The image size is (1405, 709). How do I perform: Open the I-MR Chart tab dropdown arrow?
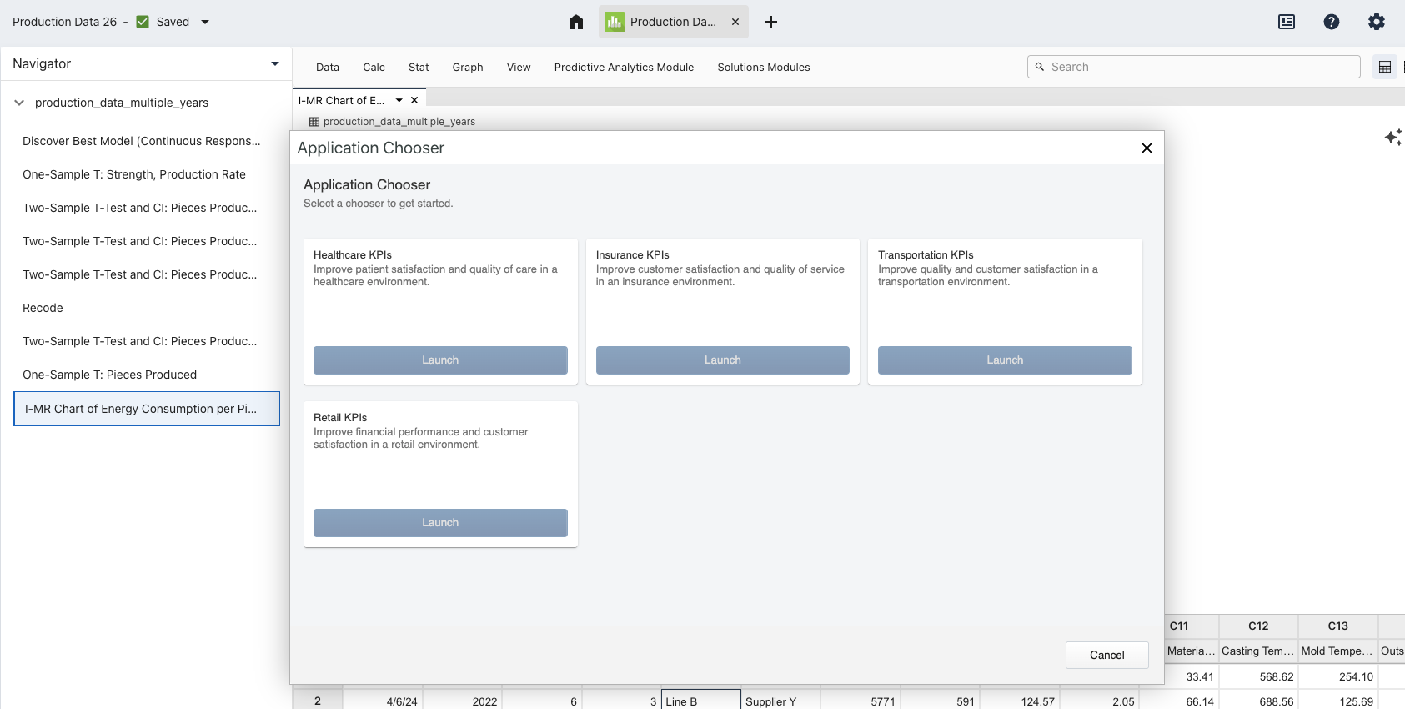tap(399, 100)
